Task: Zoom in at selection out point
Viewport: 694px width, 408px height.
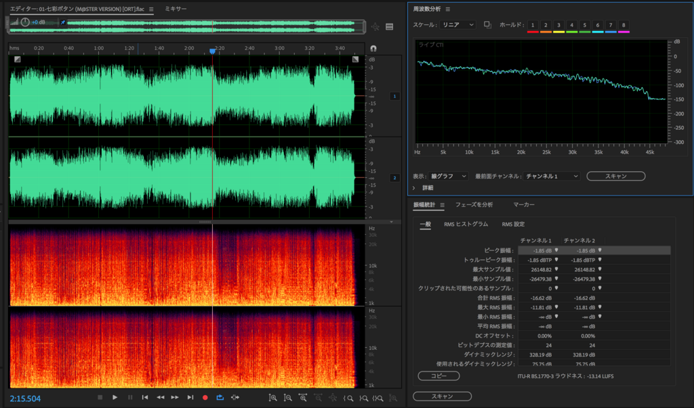Action: (x=363, y=398)
